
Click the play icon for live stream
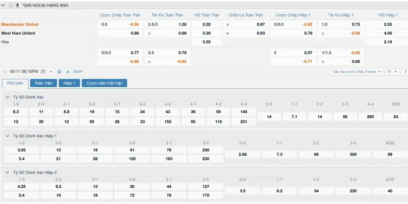51,72
